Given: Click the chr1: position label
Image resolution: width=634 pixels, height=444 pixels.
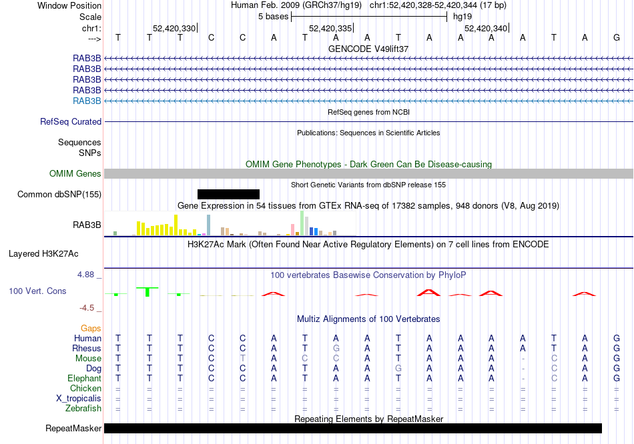Looking at the screenshot, I should coord(91,28).
